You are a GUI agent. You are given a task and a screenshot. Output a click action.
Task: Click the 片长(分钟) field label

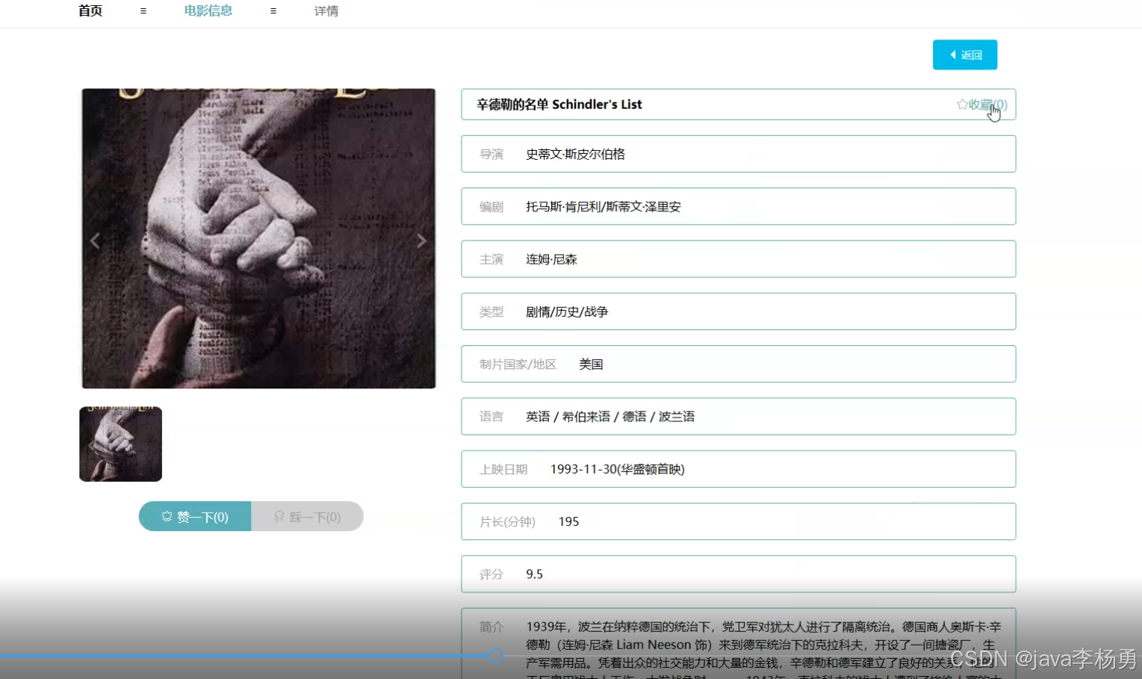click(x=507, y=521)
